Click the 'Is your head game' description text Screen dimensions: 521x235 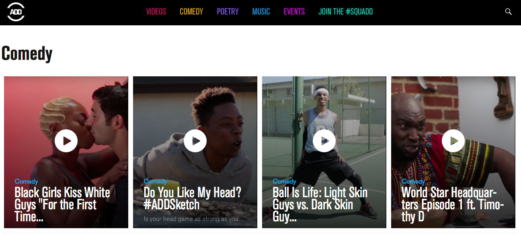coord(194,219)
